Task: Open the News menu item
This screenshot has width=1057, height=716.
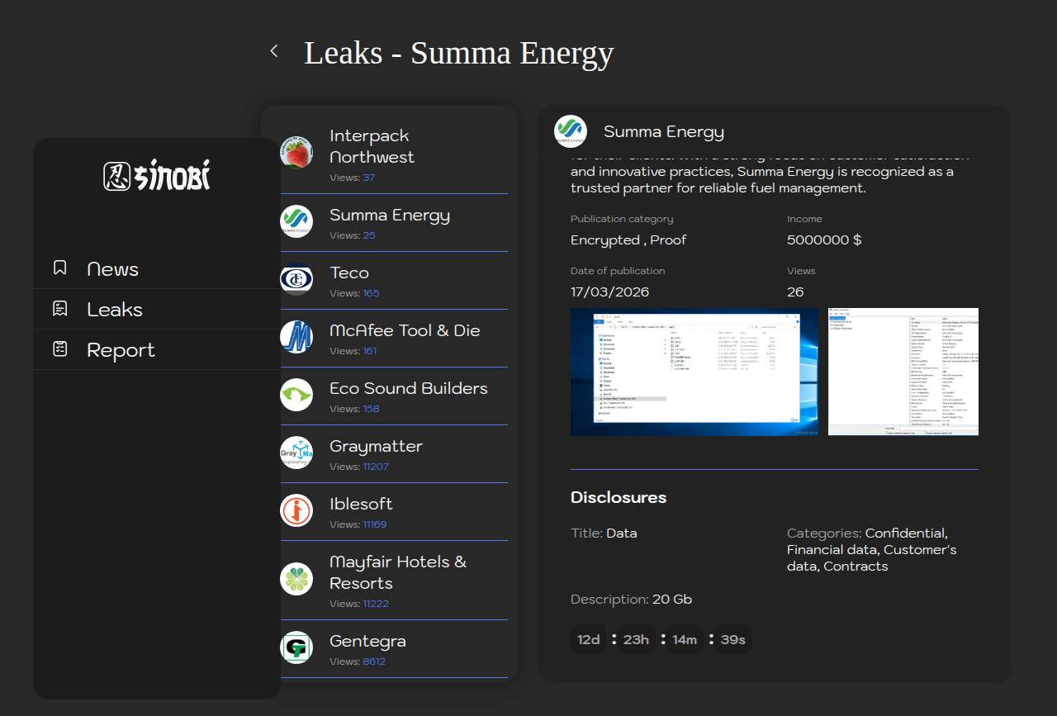Action: (x=113, y=269)
